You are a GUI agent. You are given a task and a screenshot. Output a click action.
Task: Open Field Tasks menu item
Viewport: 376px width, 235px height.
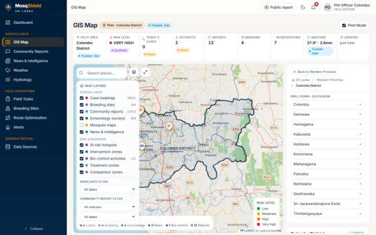(x=33, y=99)
